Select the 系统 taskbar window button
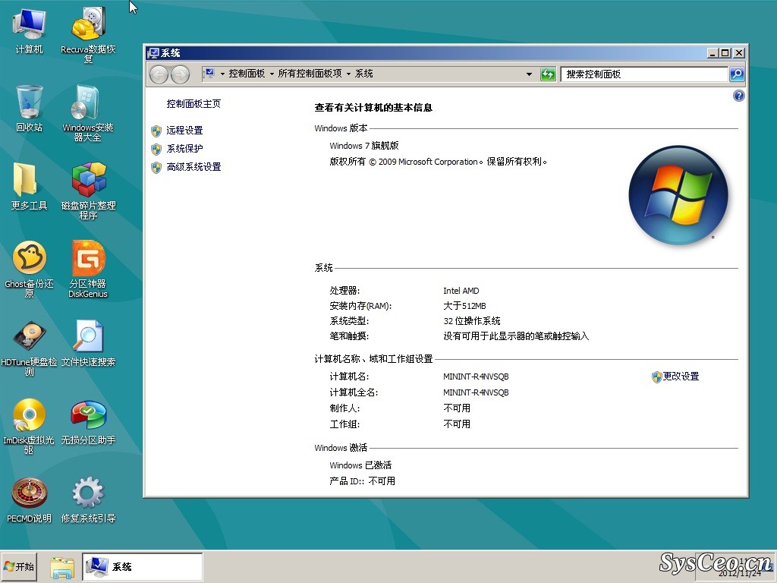The width and height of the screenshot is (777, 583). coord(142,566)
